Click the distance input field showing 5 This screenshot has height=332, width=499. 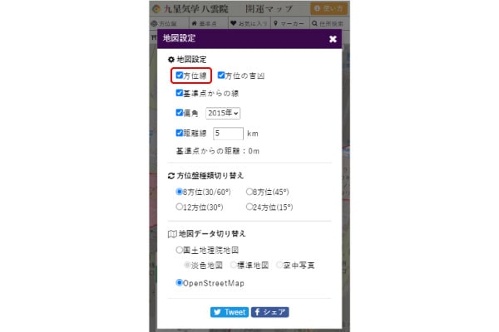[x=228, y=134]
